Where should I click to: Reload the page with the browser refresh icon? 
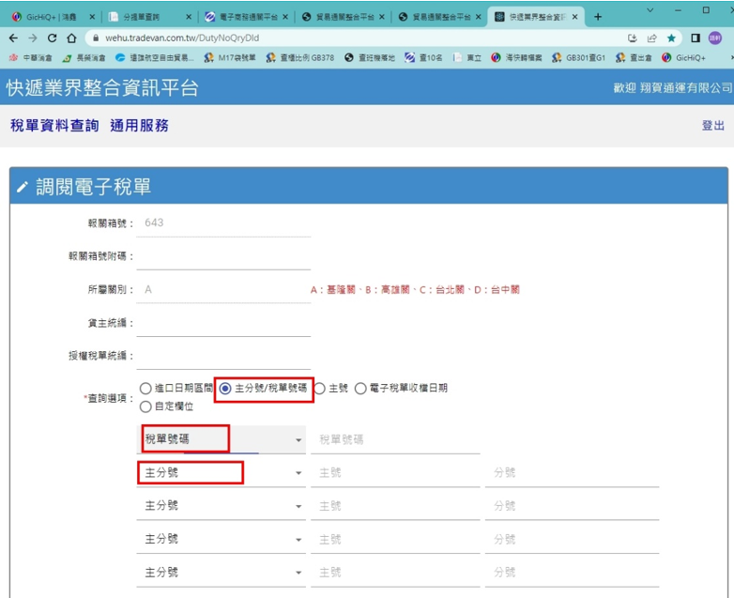coord(53,38)
